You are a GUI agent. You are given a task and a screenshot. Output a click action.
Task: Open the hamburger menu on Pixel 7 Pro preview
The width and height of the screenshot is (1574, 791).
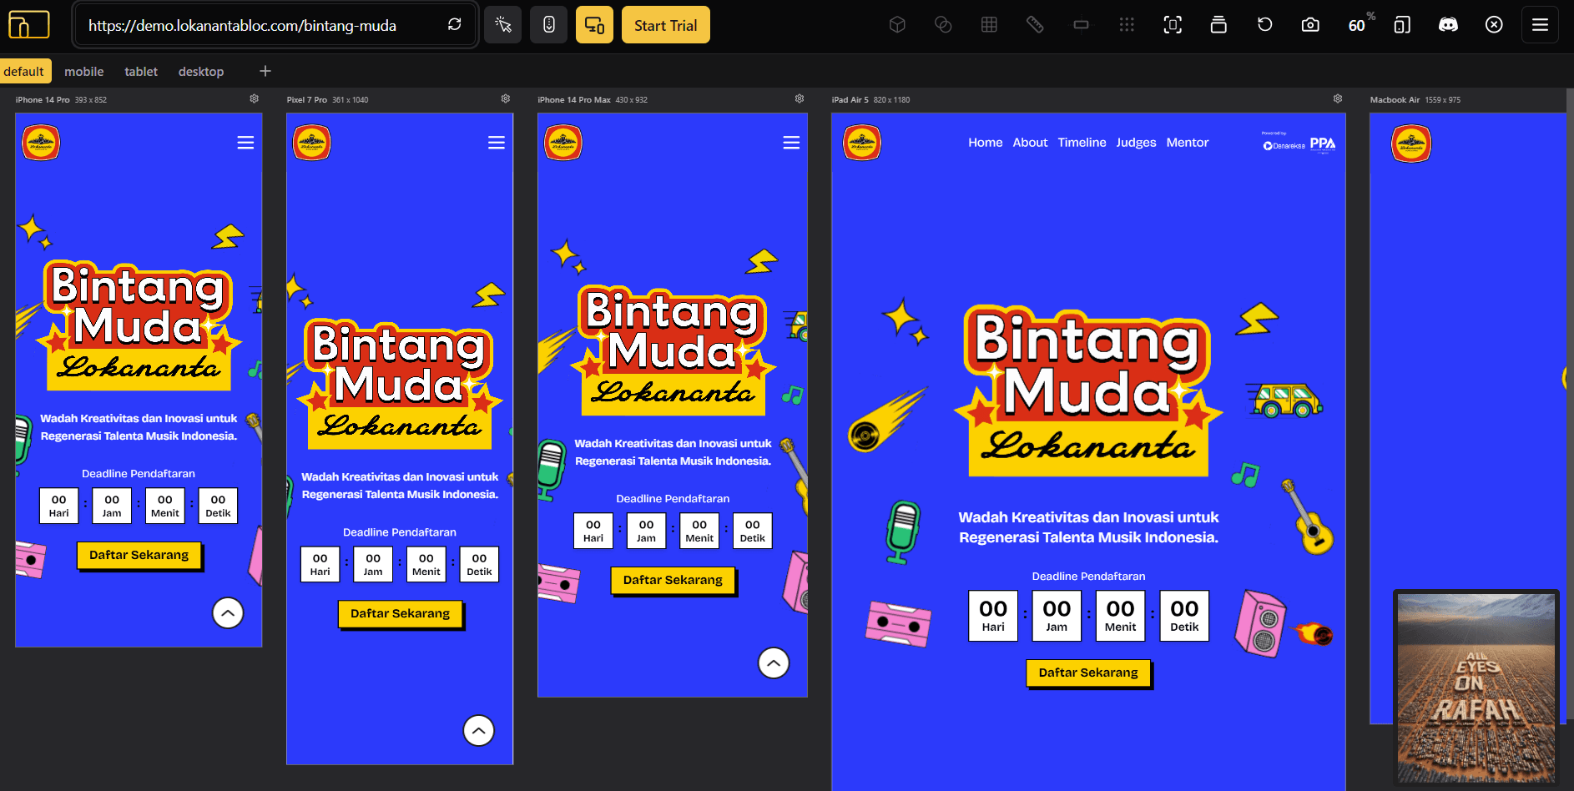pyautogui.click(x=497, y=142)
